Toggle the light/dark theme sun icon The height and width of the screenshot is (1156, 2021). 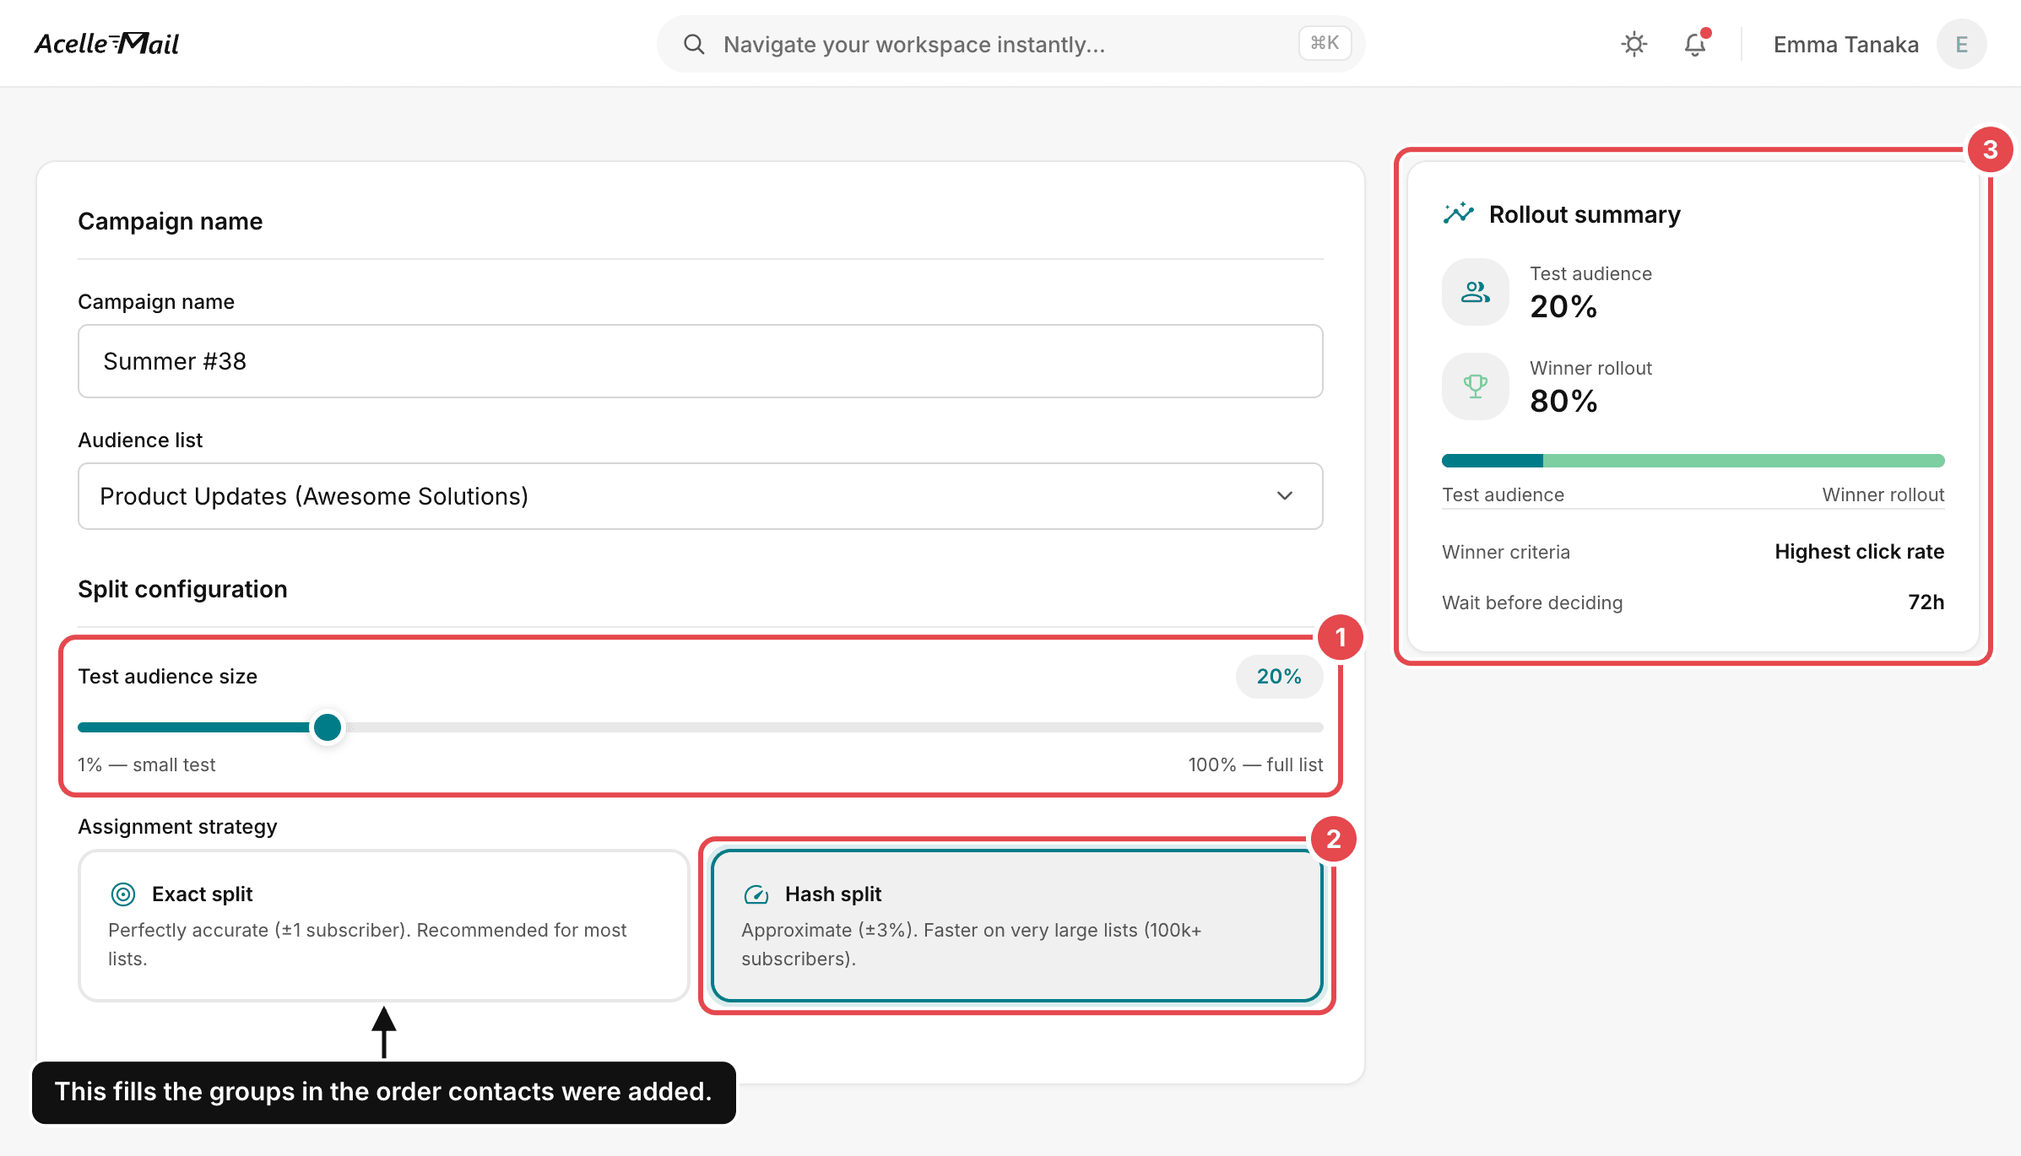(x=1634, y=44)
